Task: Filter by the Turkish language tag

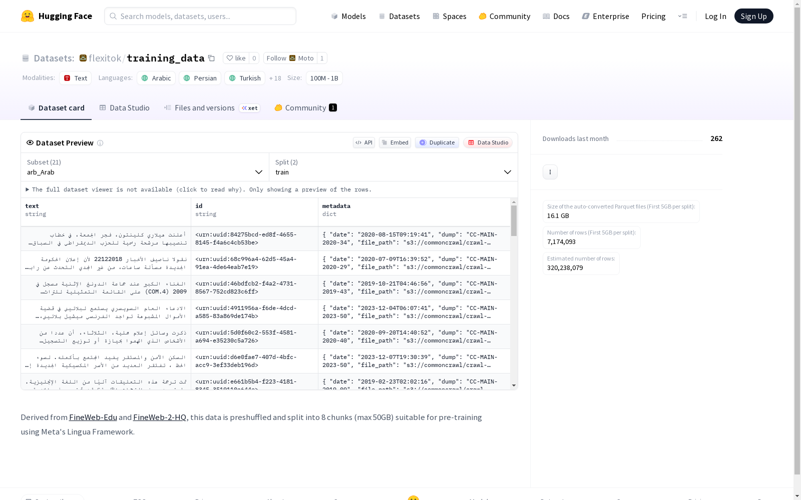Action: 245,78
